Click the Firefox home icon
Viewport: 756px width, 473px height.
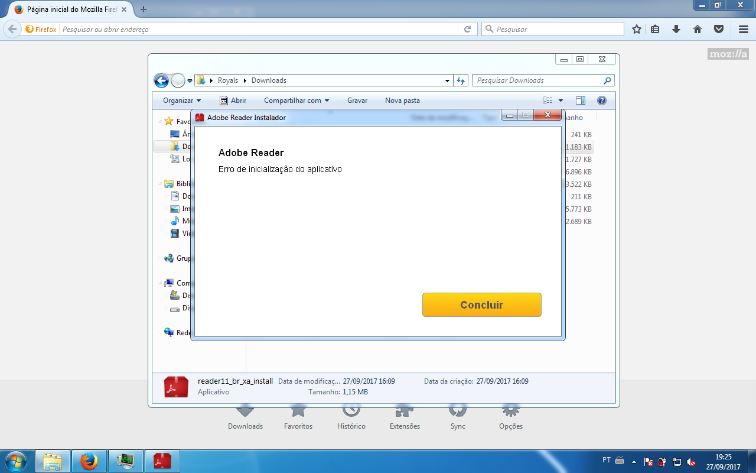click(698, 29)
